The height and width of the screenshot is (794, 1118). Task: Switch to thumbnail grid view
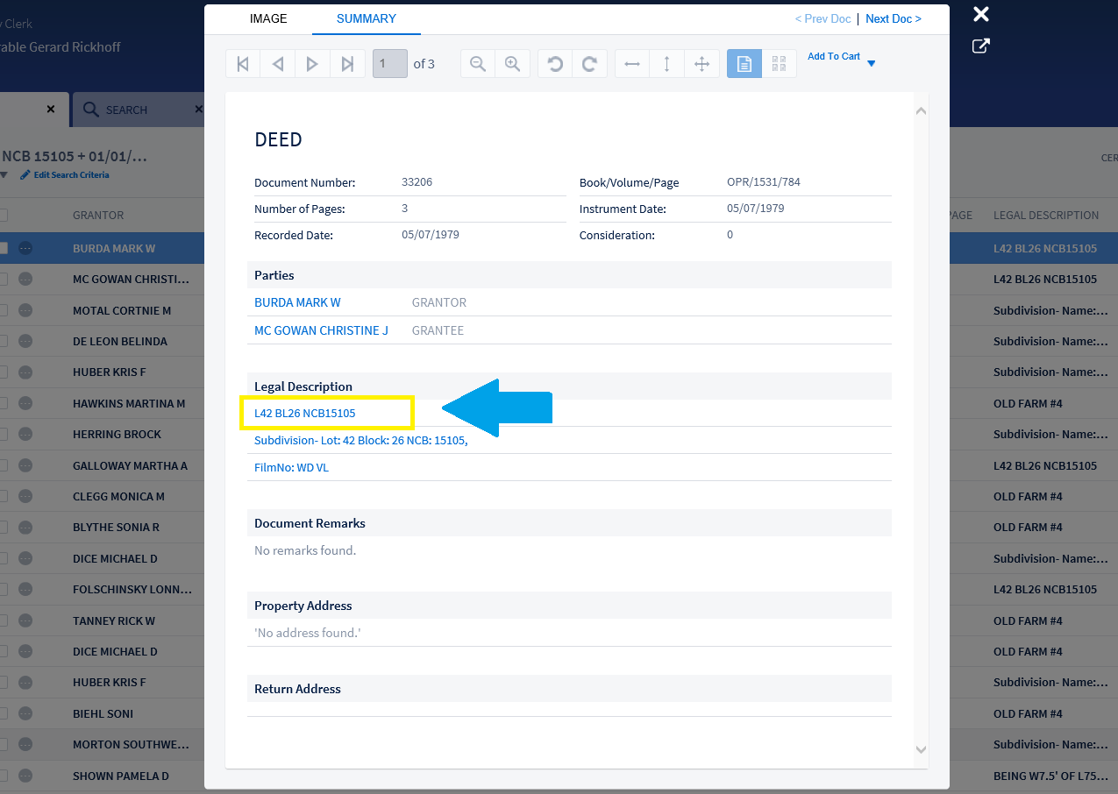[x=779, y=64]
